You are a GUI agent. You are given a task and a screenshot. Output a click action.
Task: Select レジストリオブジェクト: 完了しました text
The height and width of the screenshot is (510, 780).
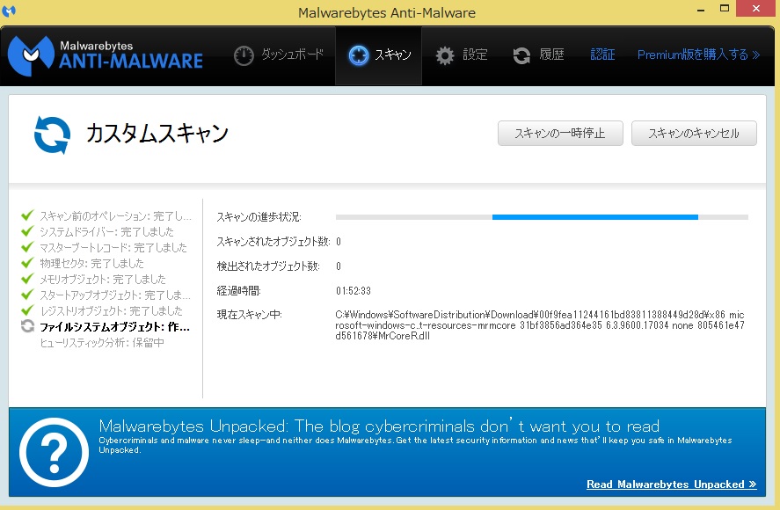point(112,311)
